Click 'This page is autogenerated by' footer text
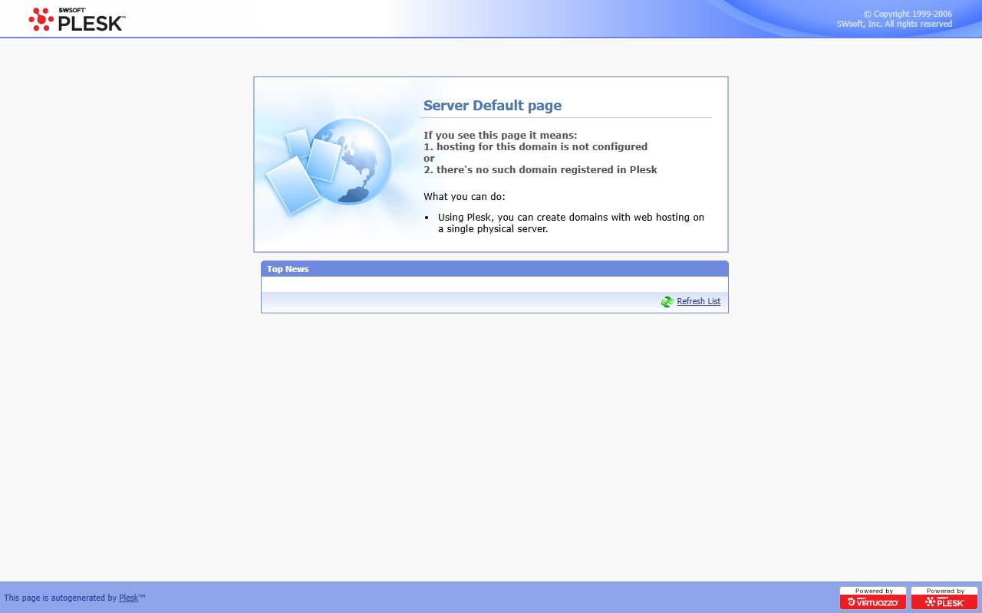The image size is (982, 613). point(61,598)
